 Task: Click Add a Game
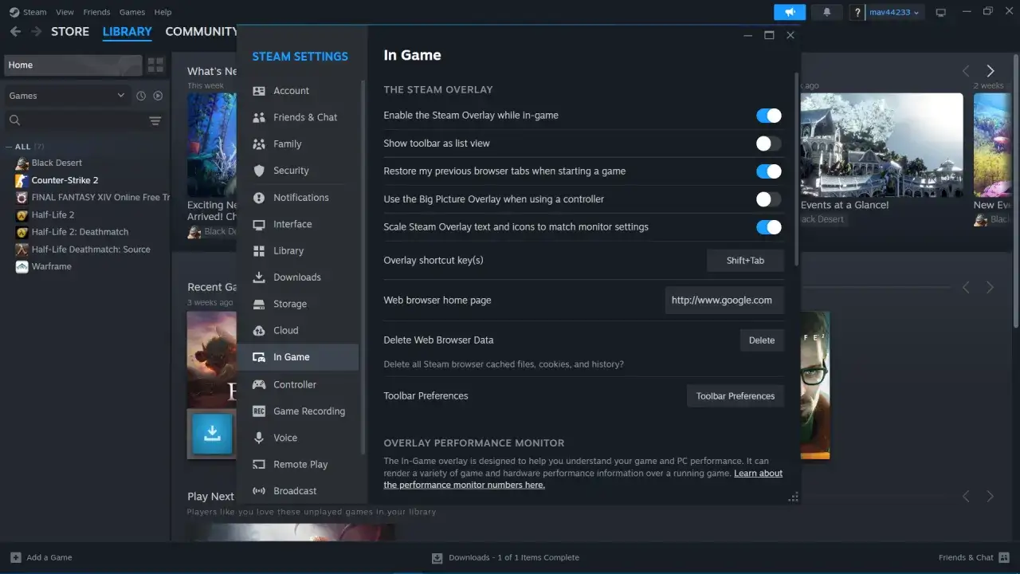pyautogui.click(x=41, y=557)
